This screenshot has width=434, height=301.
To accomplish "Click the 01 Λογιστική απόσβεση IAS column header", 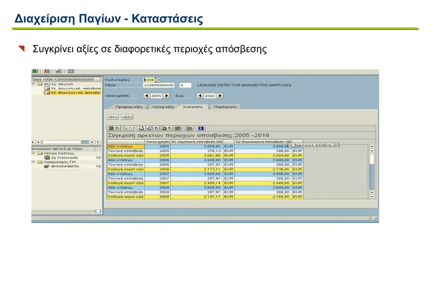I will tap(197, 142).
